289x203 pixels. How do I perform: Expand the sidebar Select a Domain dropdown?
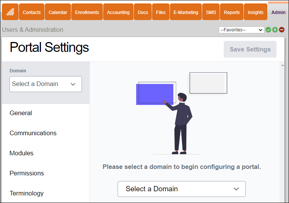(46, 84)
